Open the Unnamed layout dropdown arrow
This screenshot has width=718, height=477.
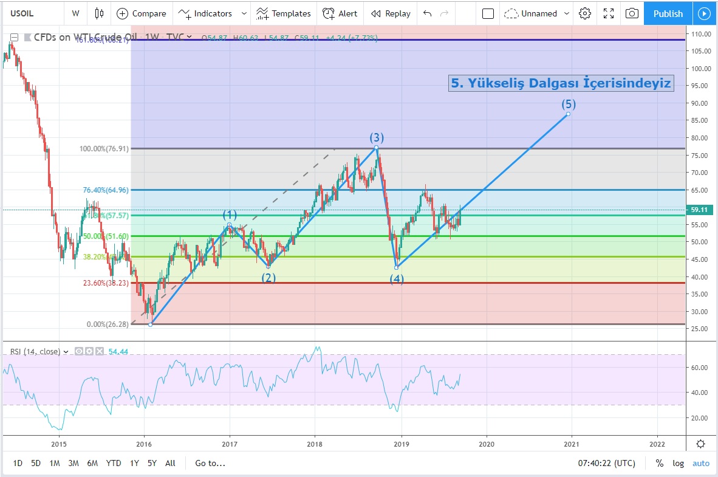point(566,13)
